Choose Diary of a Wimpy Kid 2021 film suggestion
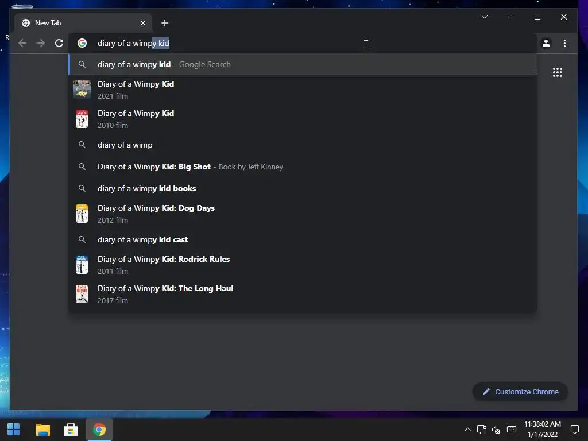 [x=303, y=90]
